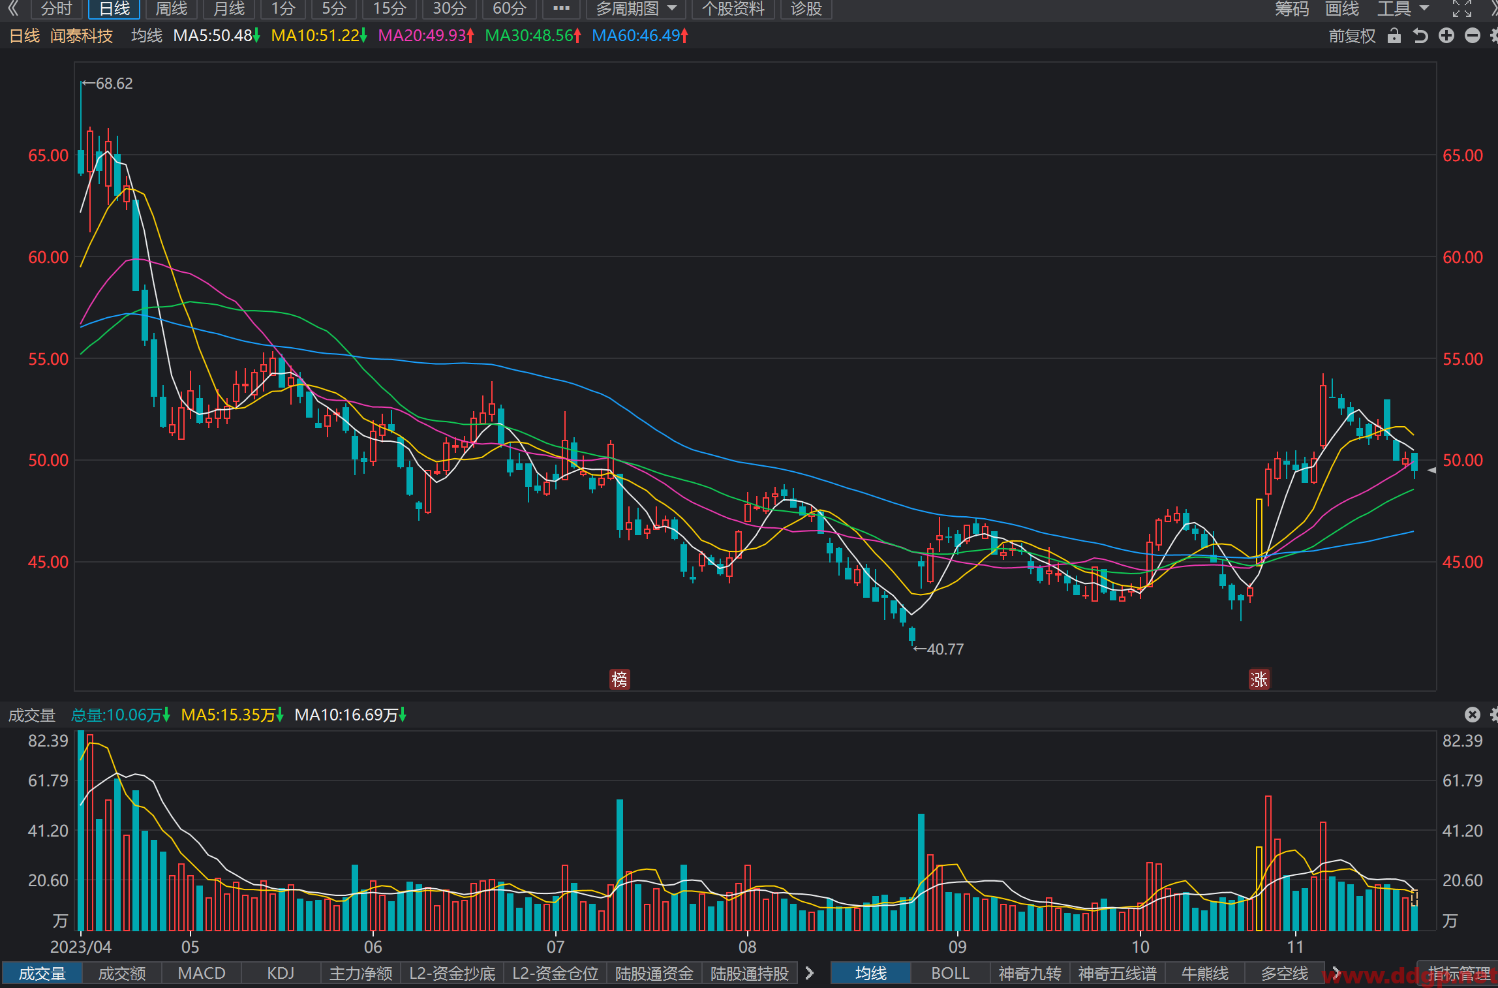Select the 日线 daily chart tab

114,8
